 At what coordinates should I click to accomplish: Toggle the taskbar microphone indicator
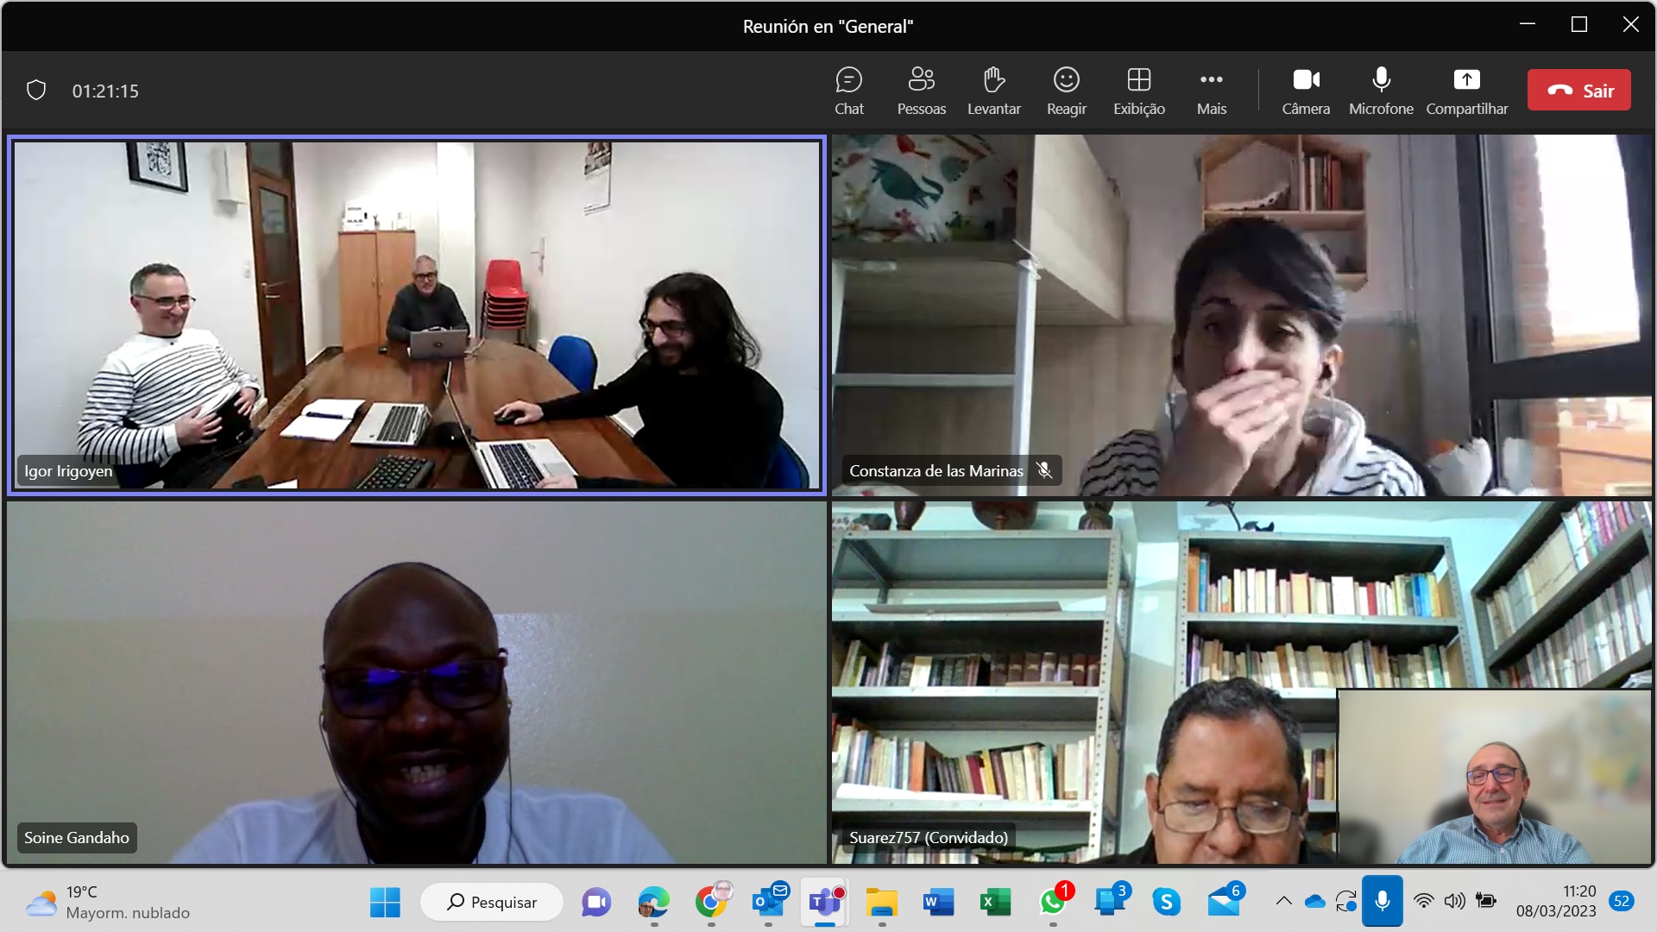click(x=1382, y=902)
